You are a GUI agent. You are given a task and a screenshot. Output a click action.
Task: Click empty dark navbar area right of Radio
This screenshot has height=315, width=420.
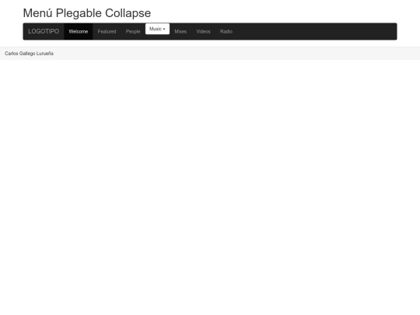[316, 31]
